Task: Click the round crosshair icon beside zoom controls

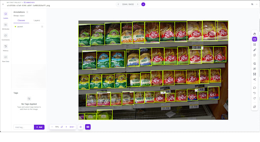Action: pyautogui.click(x=81, y=127)
